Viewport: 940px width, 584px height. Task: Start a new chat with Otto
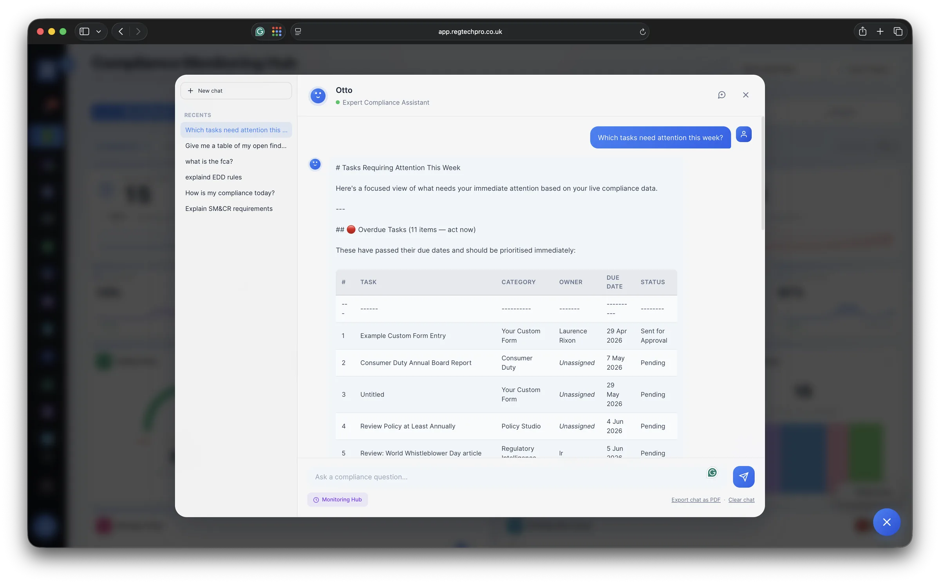pyautogui.click(x=236, y=90)
